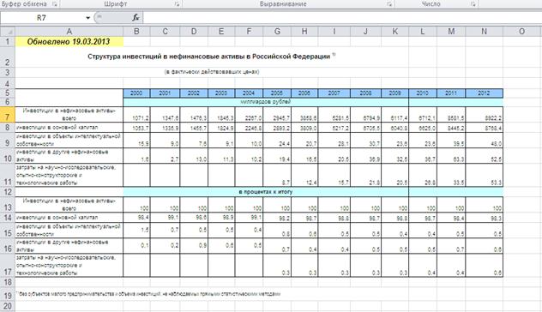Click row 14 label 'инвестиции в основной капитал'

69,218
